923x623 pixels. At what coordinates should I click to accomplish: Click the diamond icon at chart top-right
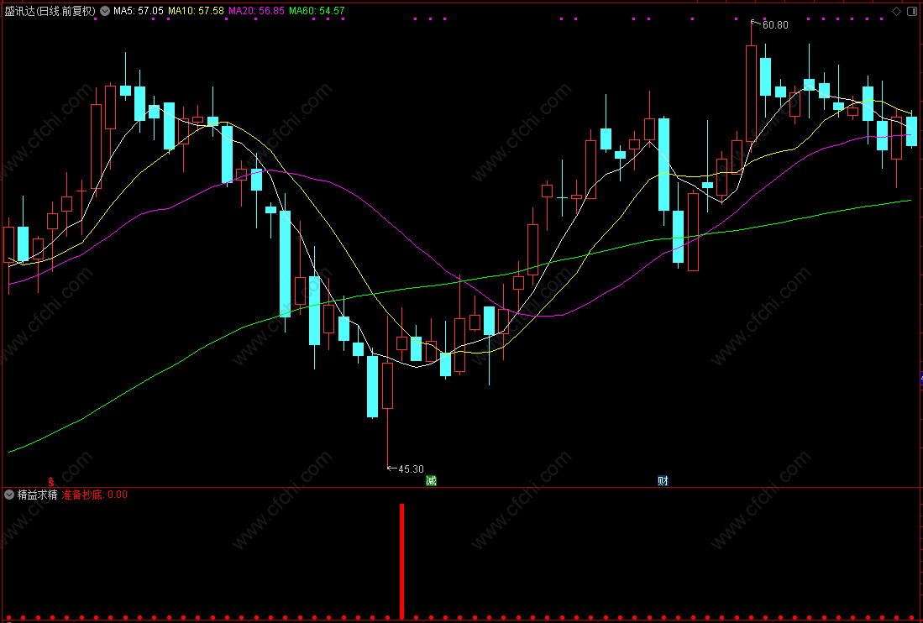pos(896,11)
